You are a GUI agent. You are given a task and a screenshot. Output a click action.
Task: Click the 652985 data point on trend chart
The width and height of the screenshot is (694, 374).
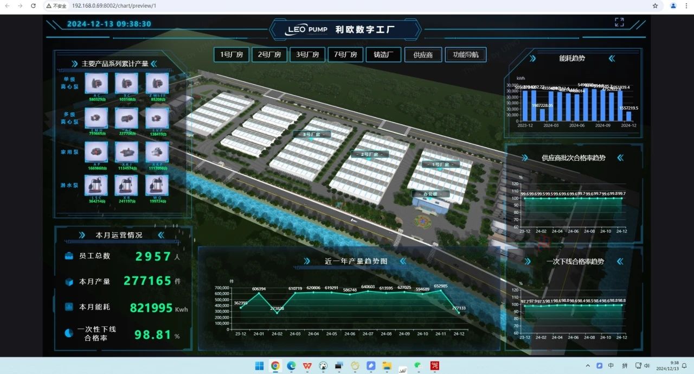(x=441, y=290)
